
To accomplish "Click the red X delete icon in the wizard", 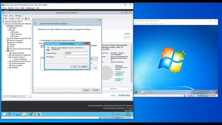I will point(95,68).
